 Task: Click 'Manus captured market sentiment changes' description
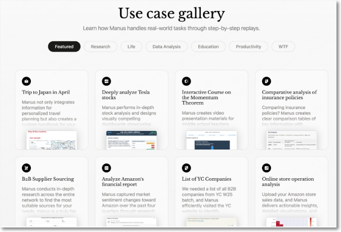click(x=129, y=203)
